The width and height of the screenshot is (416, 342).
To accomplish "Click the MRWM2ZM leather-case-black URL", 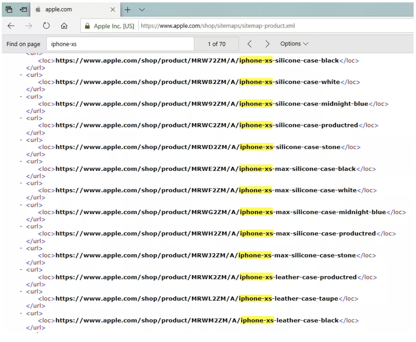I will pyautogui.click(x=197, y=320).
